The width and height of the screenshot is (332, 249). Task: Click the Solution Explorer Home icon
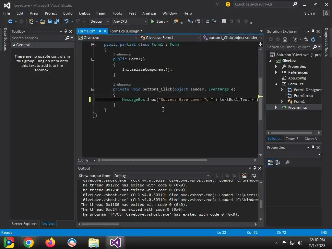click(285, 39)
